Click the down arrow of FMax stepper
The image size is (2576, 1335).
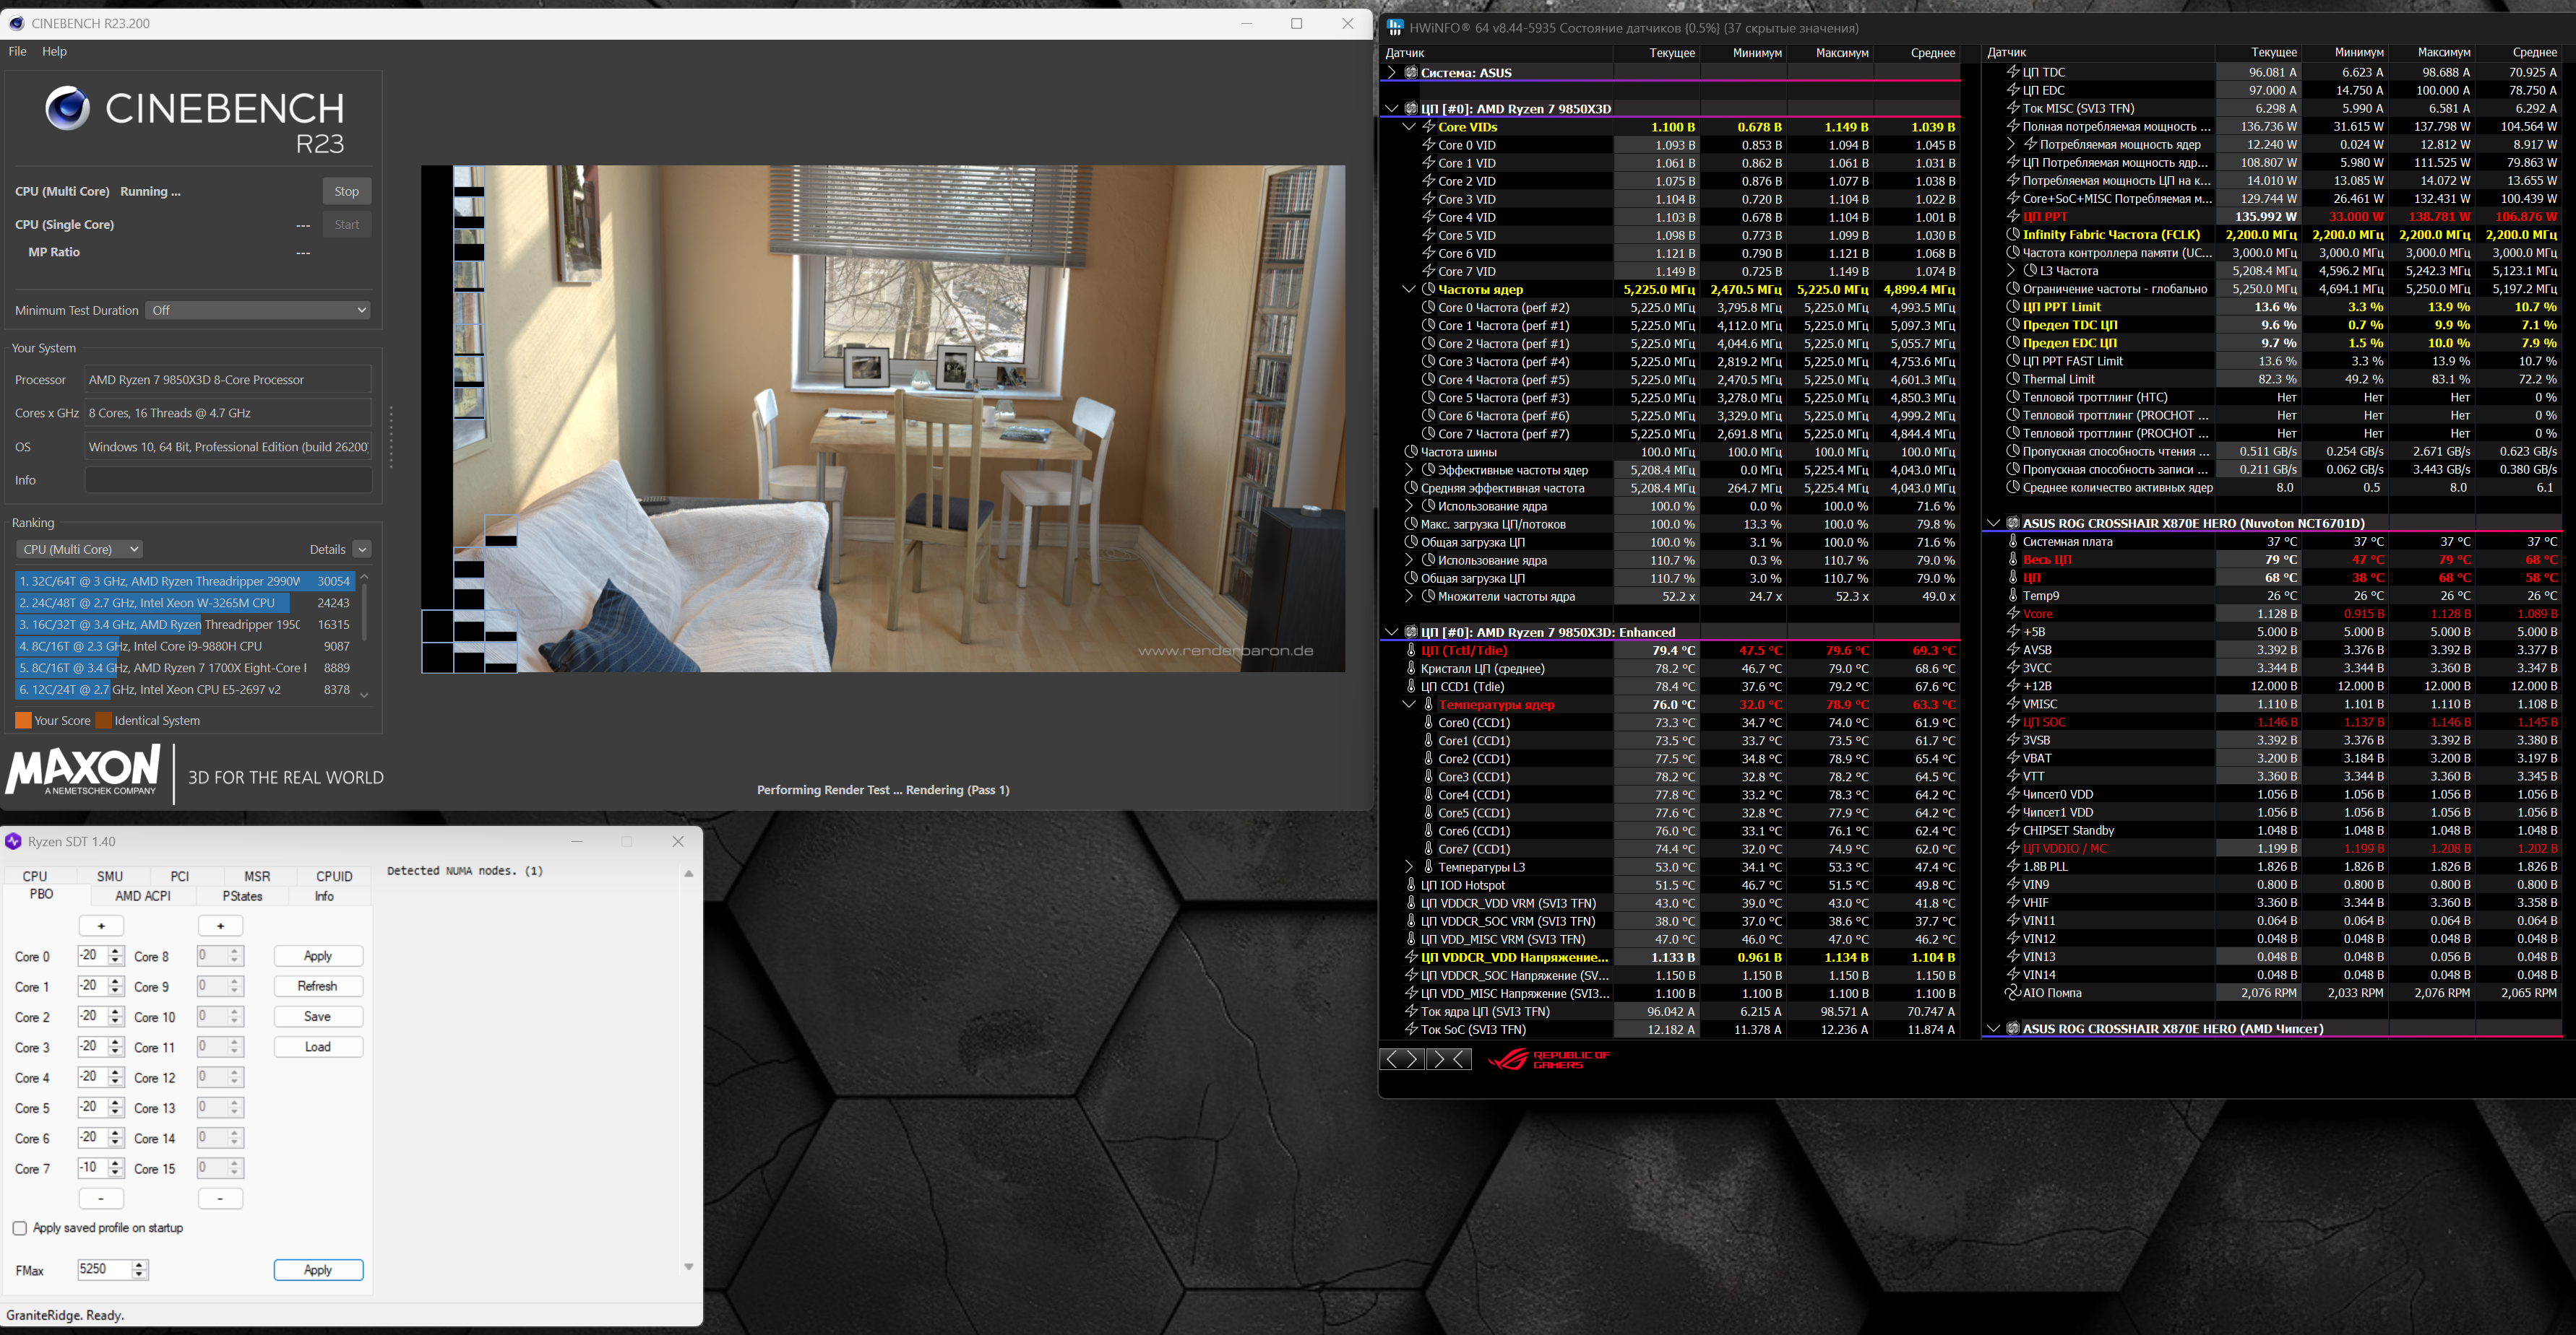point(139,1275)
